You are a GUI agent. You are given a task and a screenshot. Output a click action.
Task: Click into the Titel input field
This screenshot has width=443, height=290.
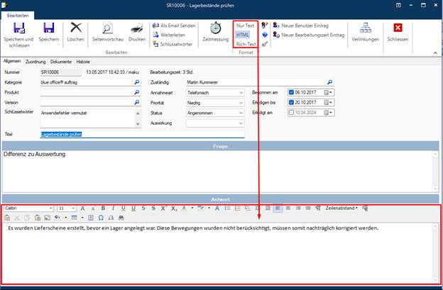tap(142, 134)
